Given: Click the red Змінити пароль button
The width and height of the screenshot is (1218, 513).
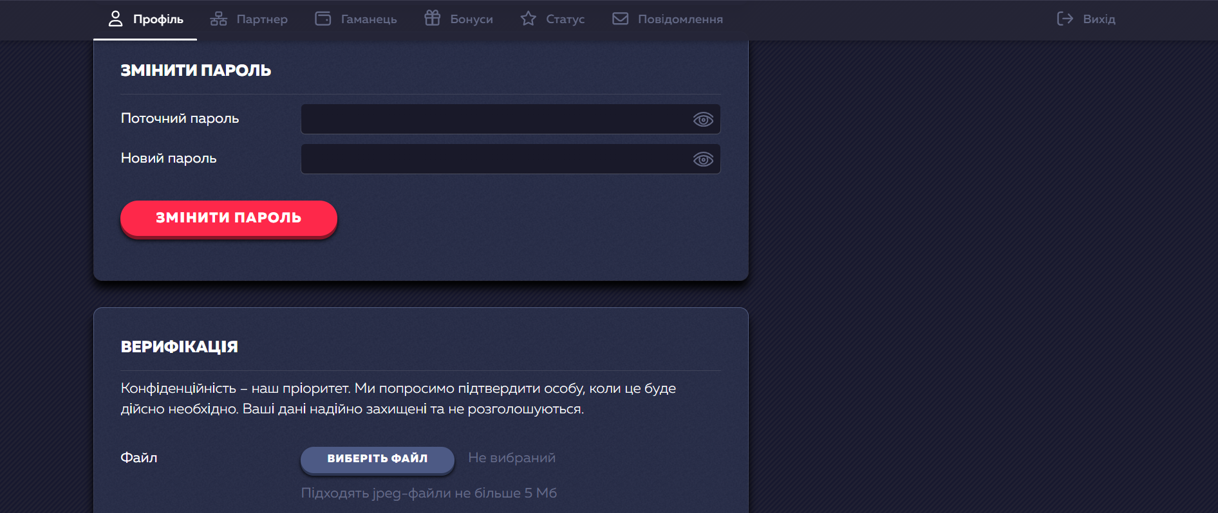Looking at the screenshot, I should pos(229,219).
